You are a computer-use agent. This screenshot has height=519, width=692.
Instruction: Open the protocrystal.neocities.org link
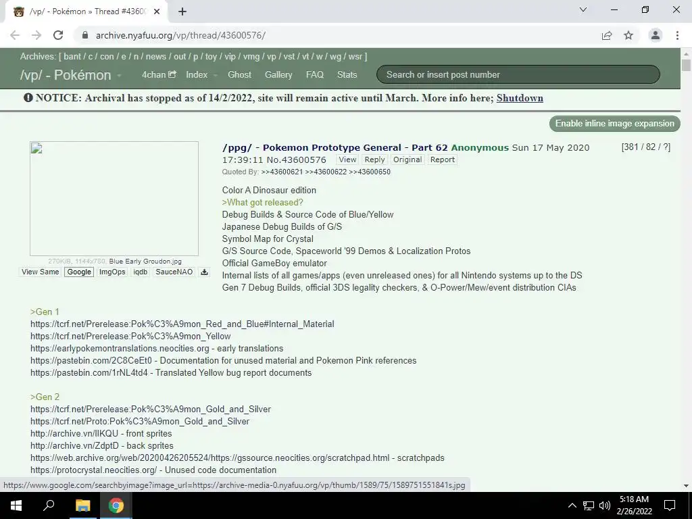click(x=93, y=470)
